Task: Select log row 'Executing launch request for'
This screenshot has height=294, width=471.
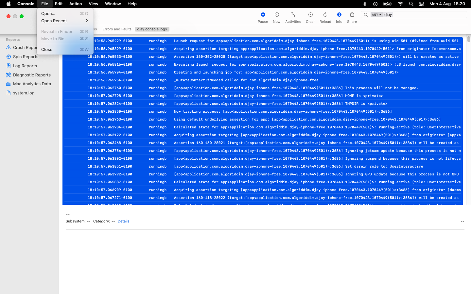Action: (263, 64)
